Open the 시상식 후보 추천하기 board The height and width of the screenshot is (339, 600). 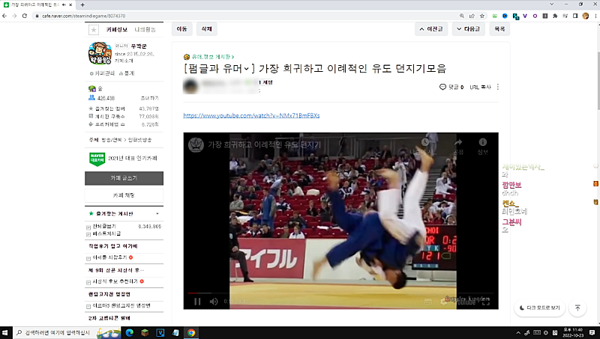pyautogui.click(x=115, y=281)
